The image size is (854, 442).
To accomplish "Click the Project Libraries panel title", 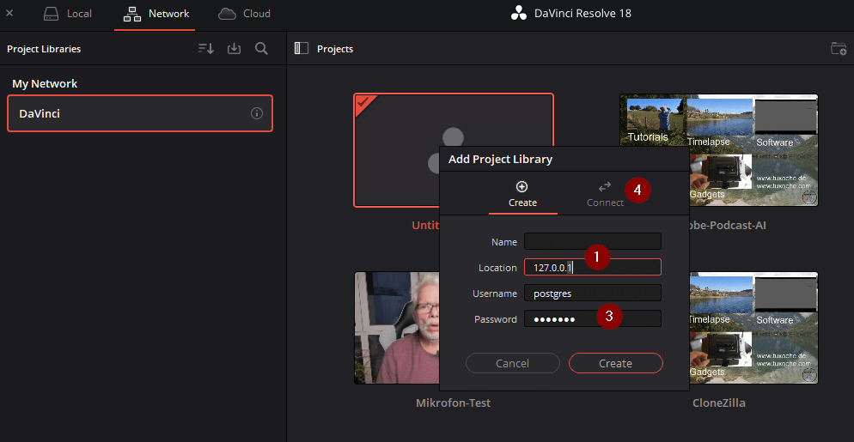I will point(44,49).
